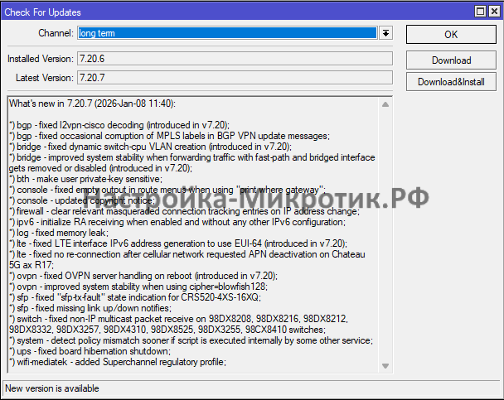
Task: Click the "New version is available" status text
Action: coord(52,388)
